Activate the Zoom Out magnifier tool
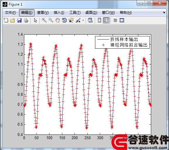169x150 pixels. 51,20
